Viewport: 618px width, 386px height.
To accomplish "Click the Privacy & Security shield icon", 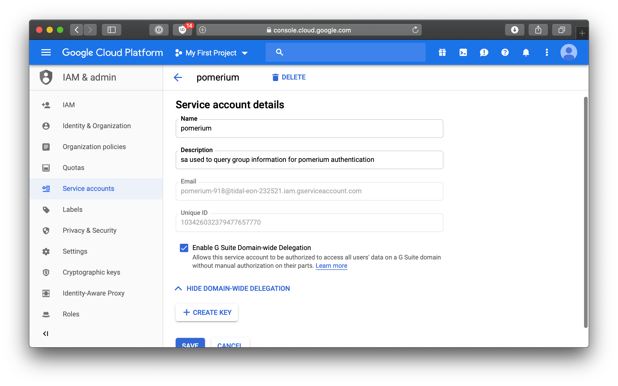I will [x=46, y=230].
